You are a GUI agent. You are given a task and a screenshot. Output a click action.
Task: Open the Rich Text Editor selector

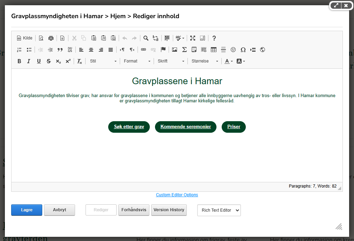click(219, 210)
